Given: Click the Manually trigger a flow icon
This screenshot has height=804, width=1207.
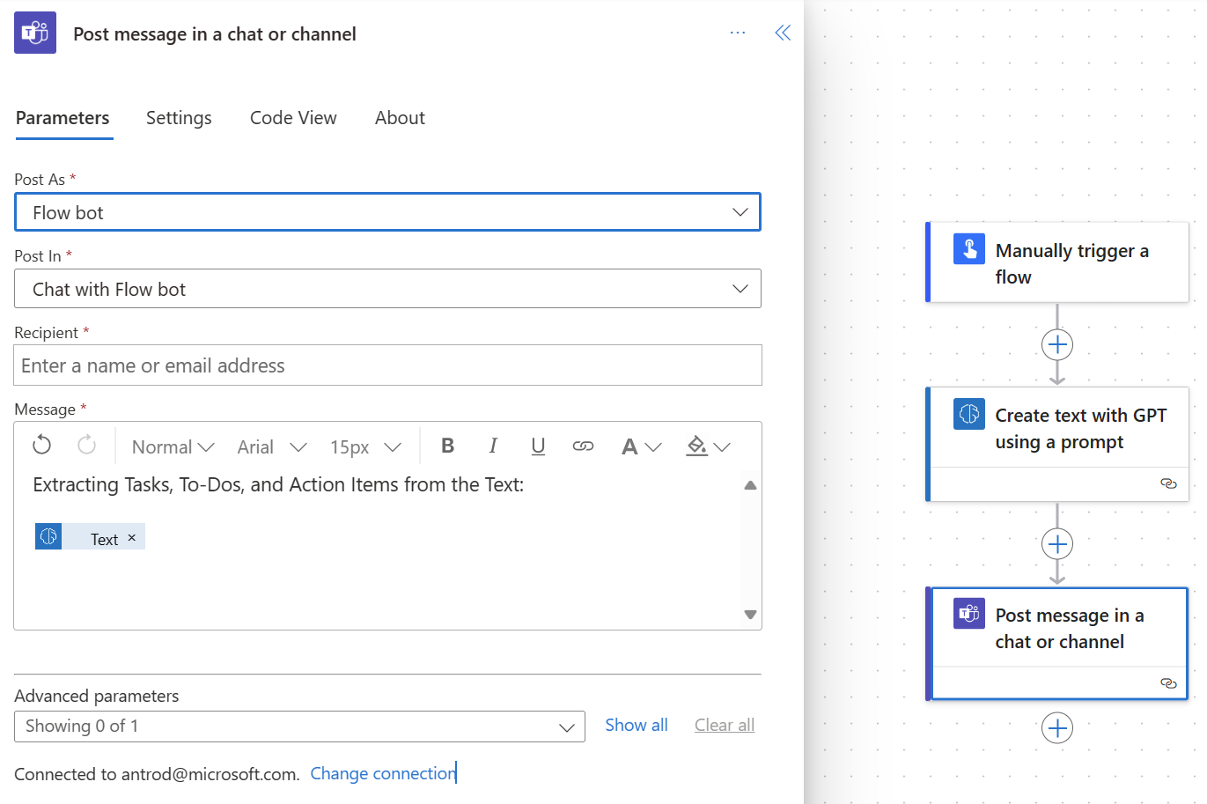Looking at the screenshot, I should pos(969,249).
